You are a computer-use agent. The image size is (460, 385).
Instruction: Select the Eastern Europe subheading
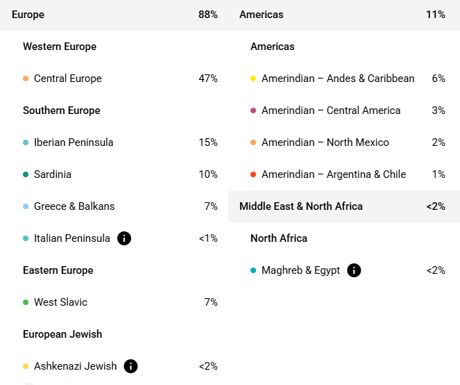pyautogui.click(x=58, y=270)
